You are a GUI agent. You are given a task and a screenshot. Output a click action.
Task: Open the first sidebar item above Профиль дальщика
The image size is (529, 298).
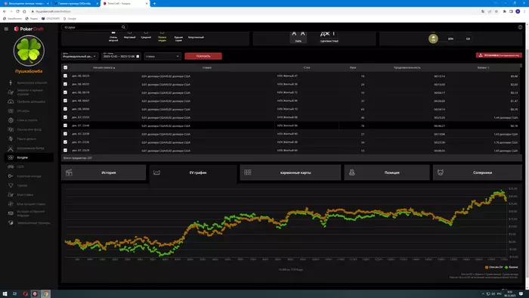29,92
